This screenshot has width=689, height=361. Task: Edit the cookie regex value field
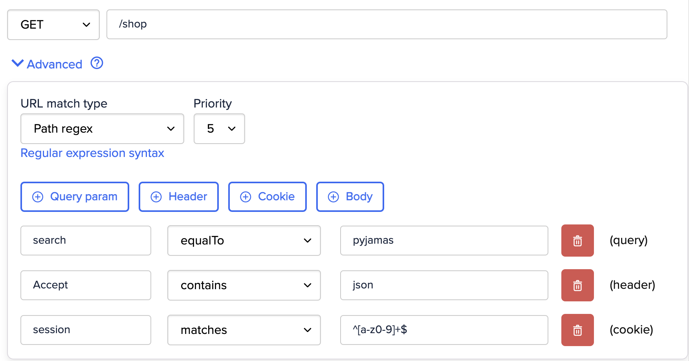tap(444, 330)
